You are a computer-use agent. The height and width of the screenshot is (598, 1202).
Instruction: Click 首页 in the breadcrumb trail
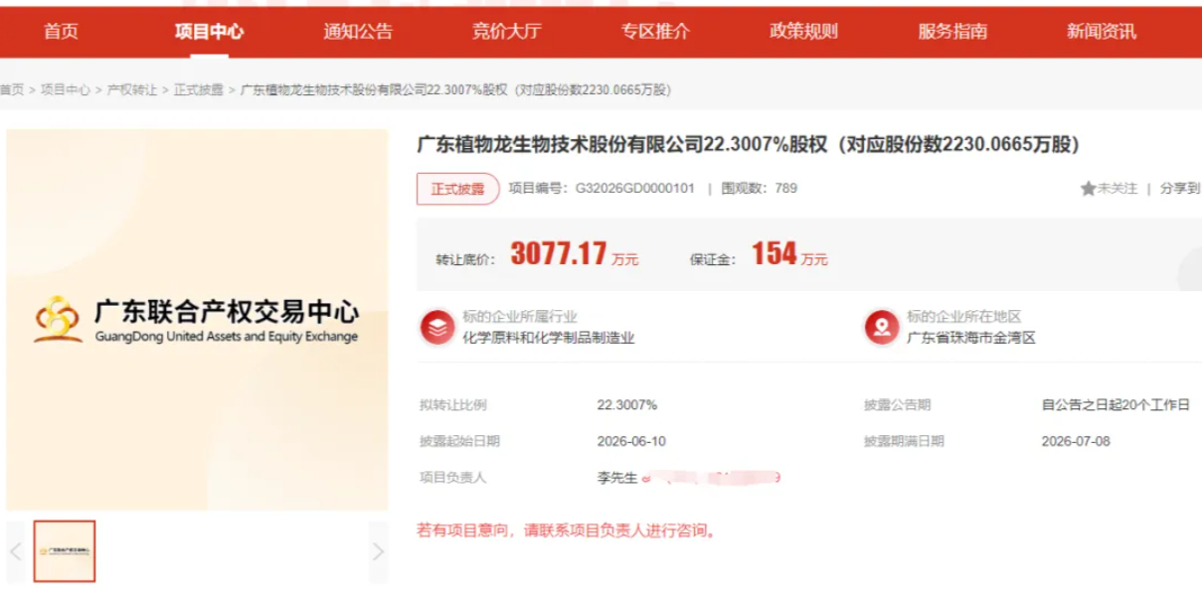click(x=11, y=90)
